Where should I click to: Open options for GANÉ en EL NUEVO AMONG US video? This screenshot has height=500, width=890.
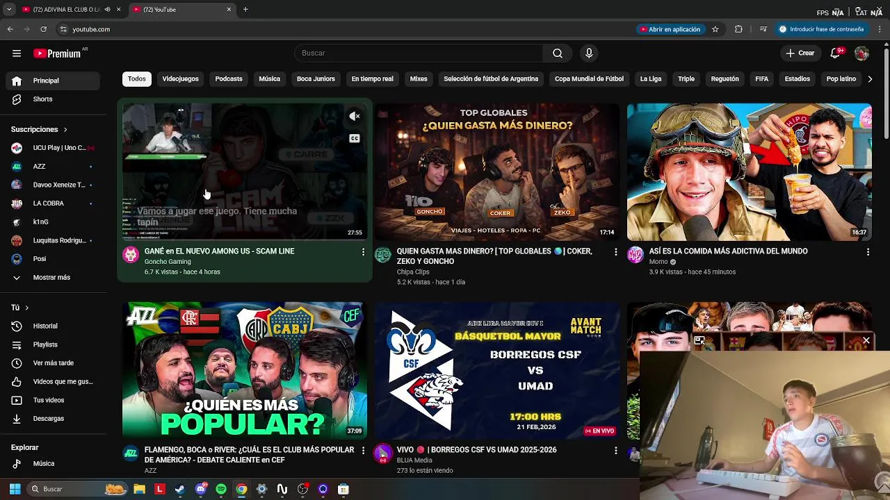click(x=363, y=252)
